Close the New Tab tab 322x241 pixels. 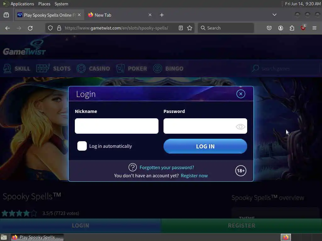pyautogui.click(x=150, y=15)
